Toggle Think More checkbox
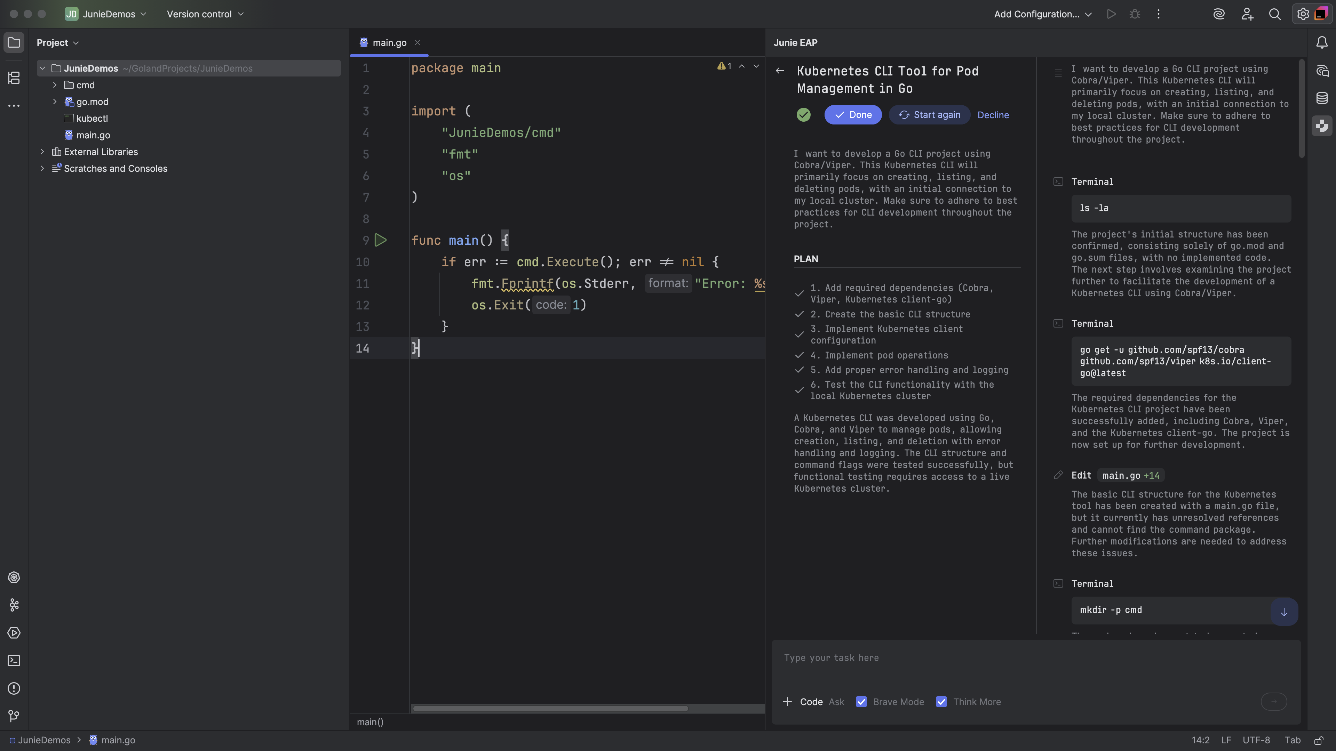 pos(941,702)
